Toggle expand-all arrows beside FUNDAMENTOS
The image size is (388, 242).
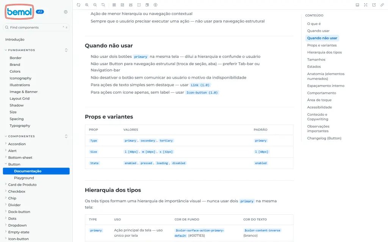(66, 50)
